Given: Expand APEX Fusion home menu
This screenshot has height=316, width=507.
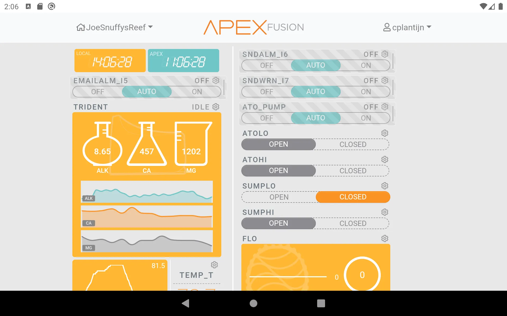Looking at the screenshot, I should 115,27.
